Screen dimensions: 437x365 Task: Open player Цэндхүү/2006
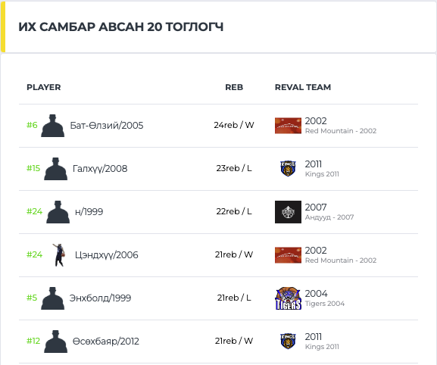pos(107,255)
